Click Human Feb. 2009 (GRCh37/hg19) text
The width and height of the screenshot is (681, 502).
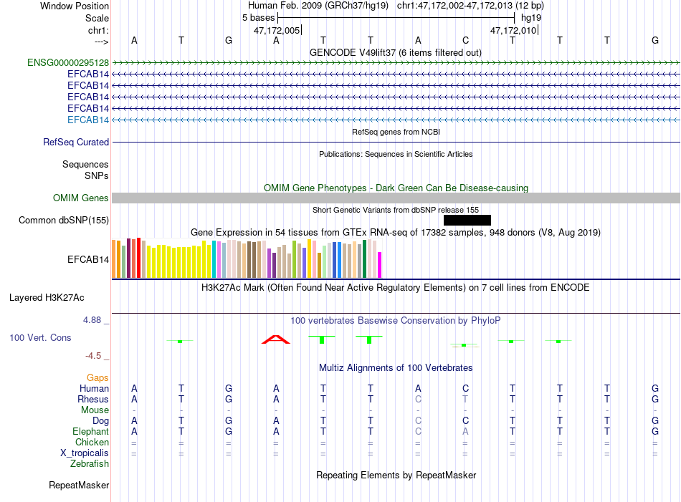coord(318,6)
